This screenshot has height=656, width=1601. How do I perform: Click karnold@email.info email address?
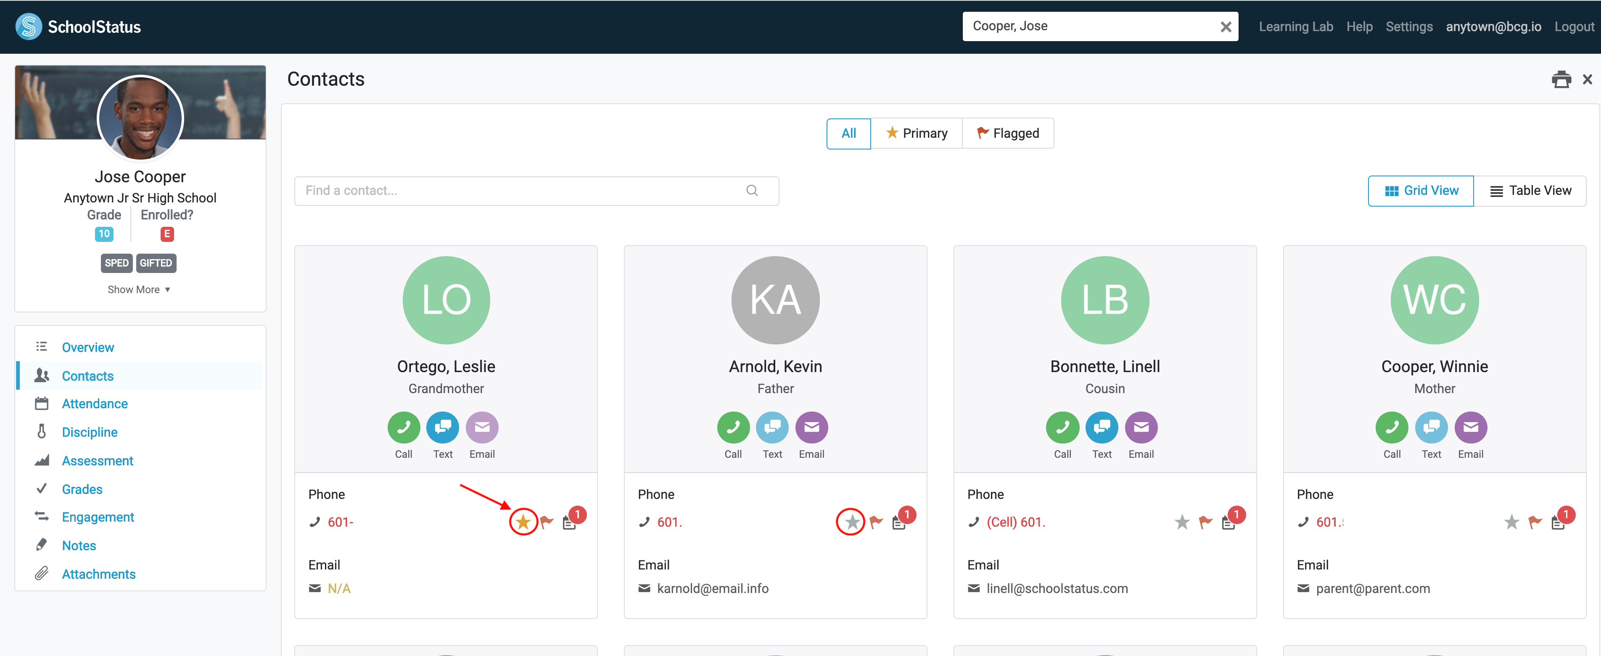[x=712, y=588]
